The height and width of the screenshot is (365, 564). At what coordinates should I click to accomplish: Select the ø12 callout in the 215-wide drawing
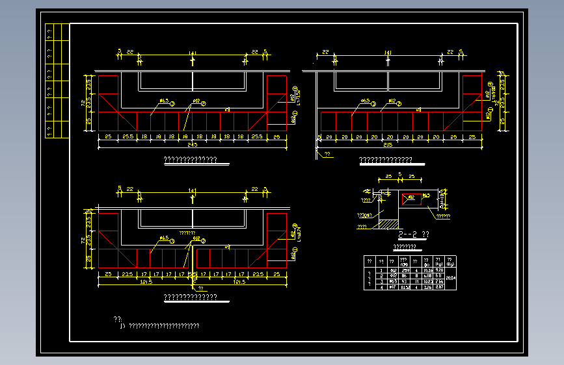coord(392,101)
